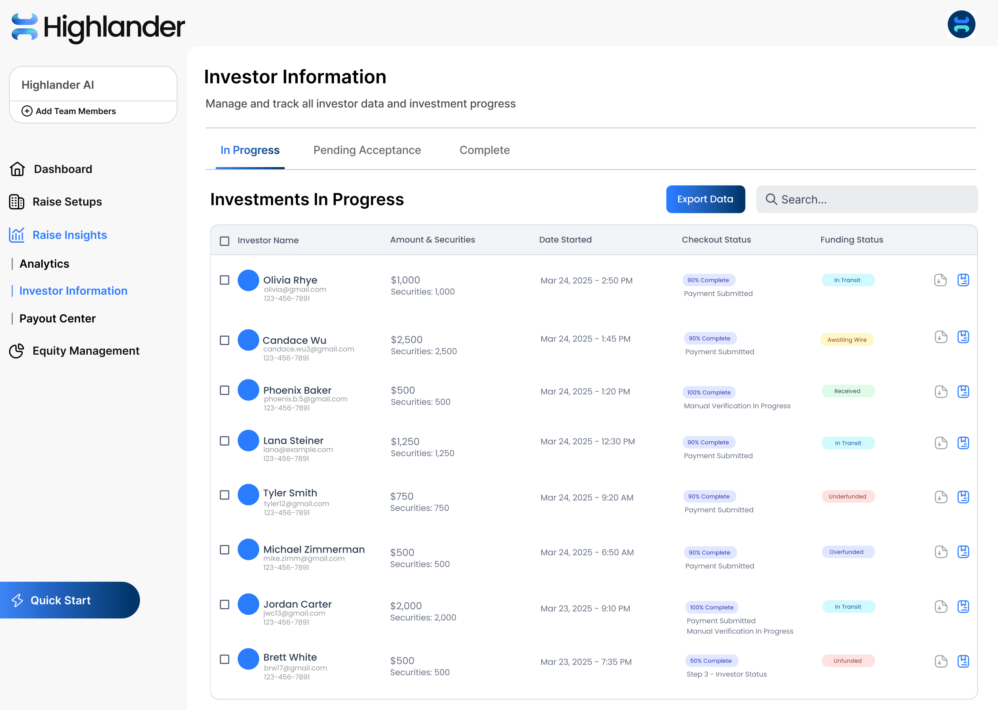Click the Raise Insights chart icon
This screenshot has width=998, height=710.
pos(17,235)
